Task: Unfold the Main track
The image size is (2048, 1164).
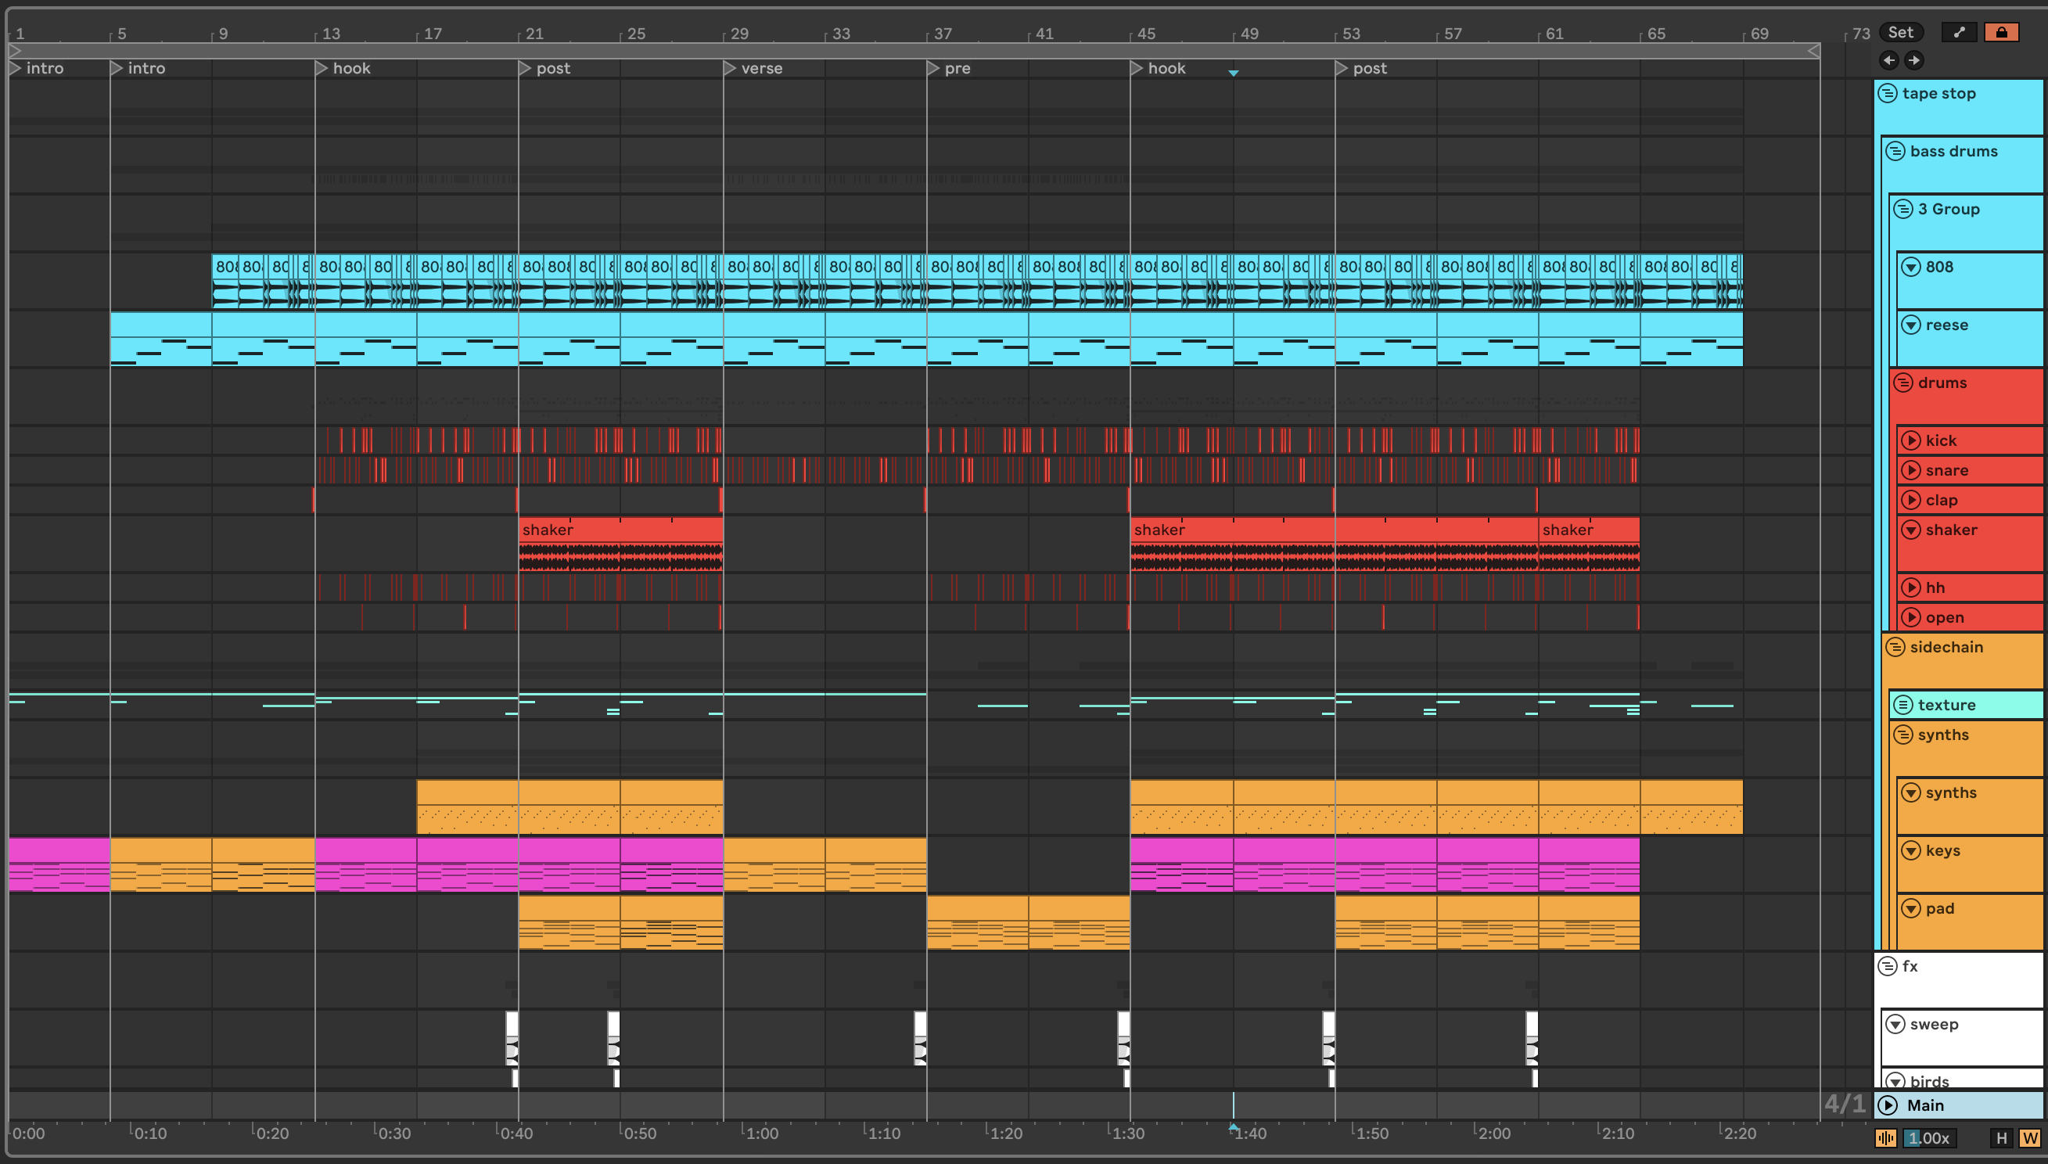Action: tap(1888, 1105)
